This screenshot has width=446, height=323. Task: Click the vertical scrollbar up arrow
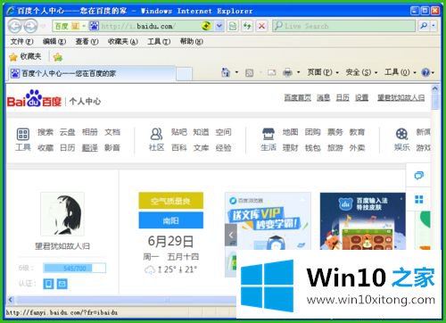435,88
